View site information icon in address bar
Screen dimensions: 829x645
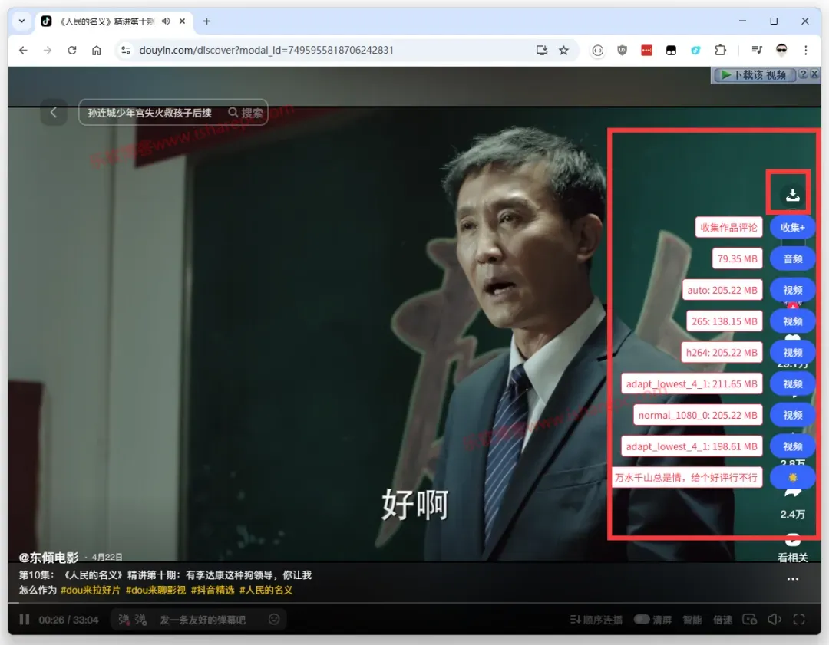(x=125, y=50)
